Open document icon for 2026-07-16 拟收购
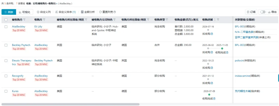279x106 pixels. (212, 34)
